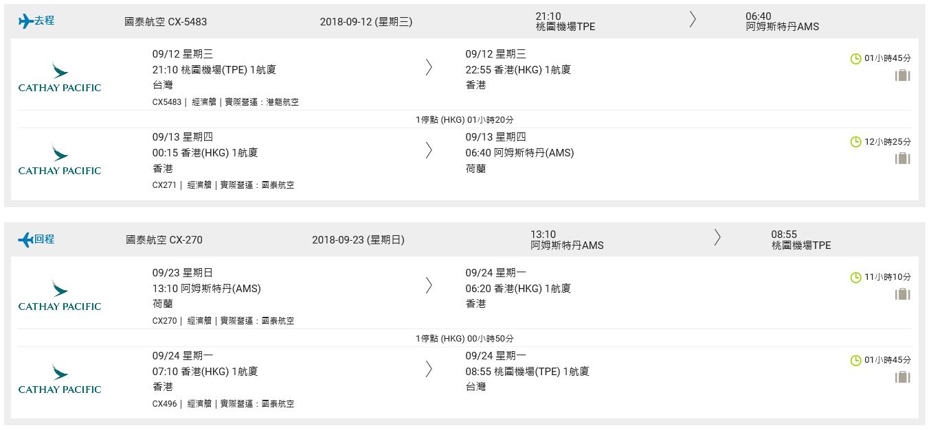931x430 pixels.
Task: Click 國泰航空 CX-5483 flight title
Action: tap(166, 21)
